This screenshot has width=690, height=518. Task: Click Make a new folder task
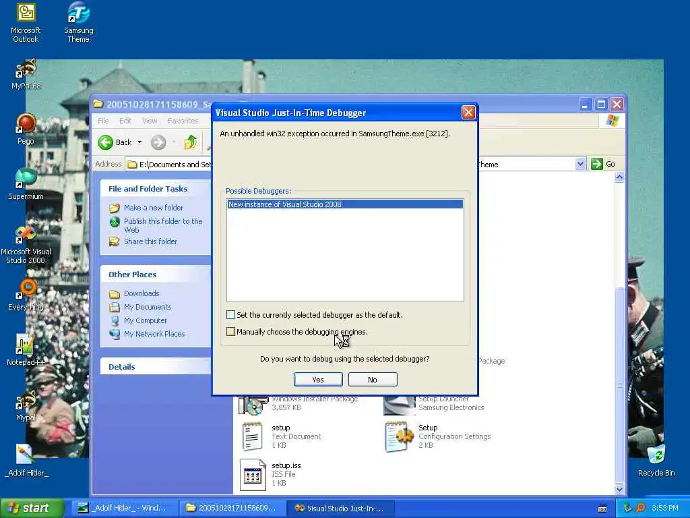pos(153,208)
